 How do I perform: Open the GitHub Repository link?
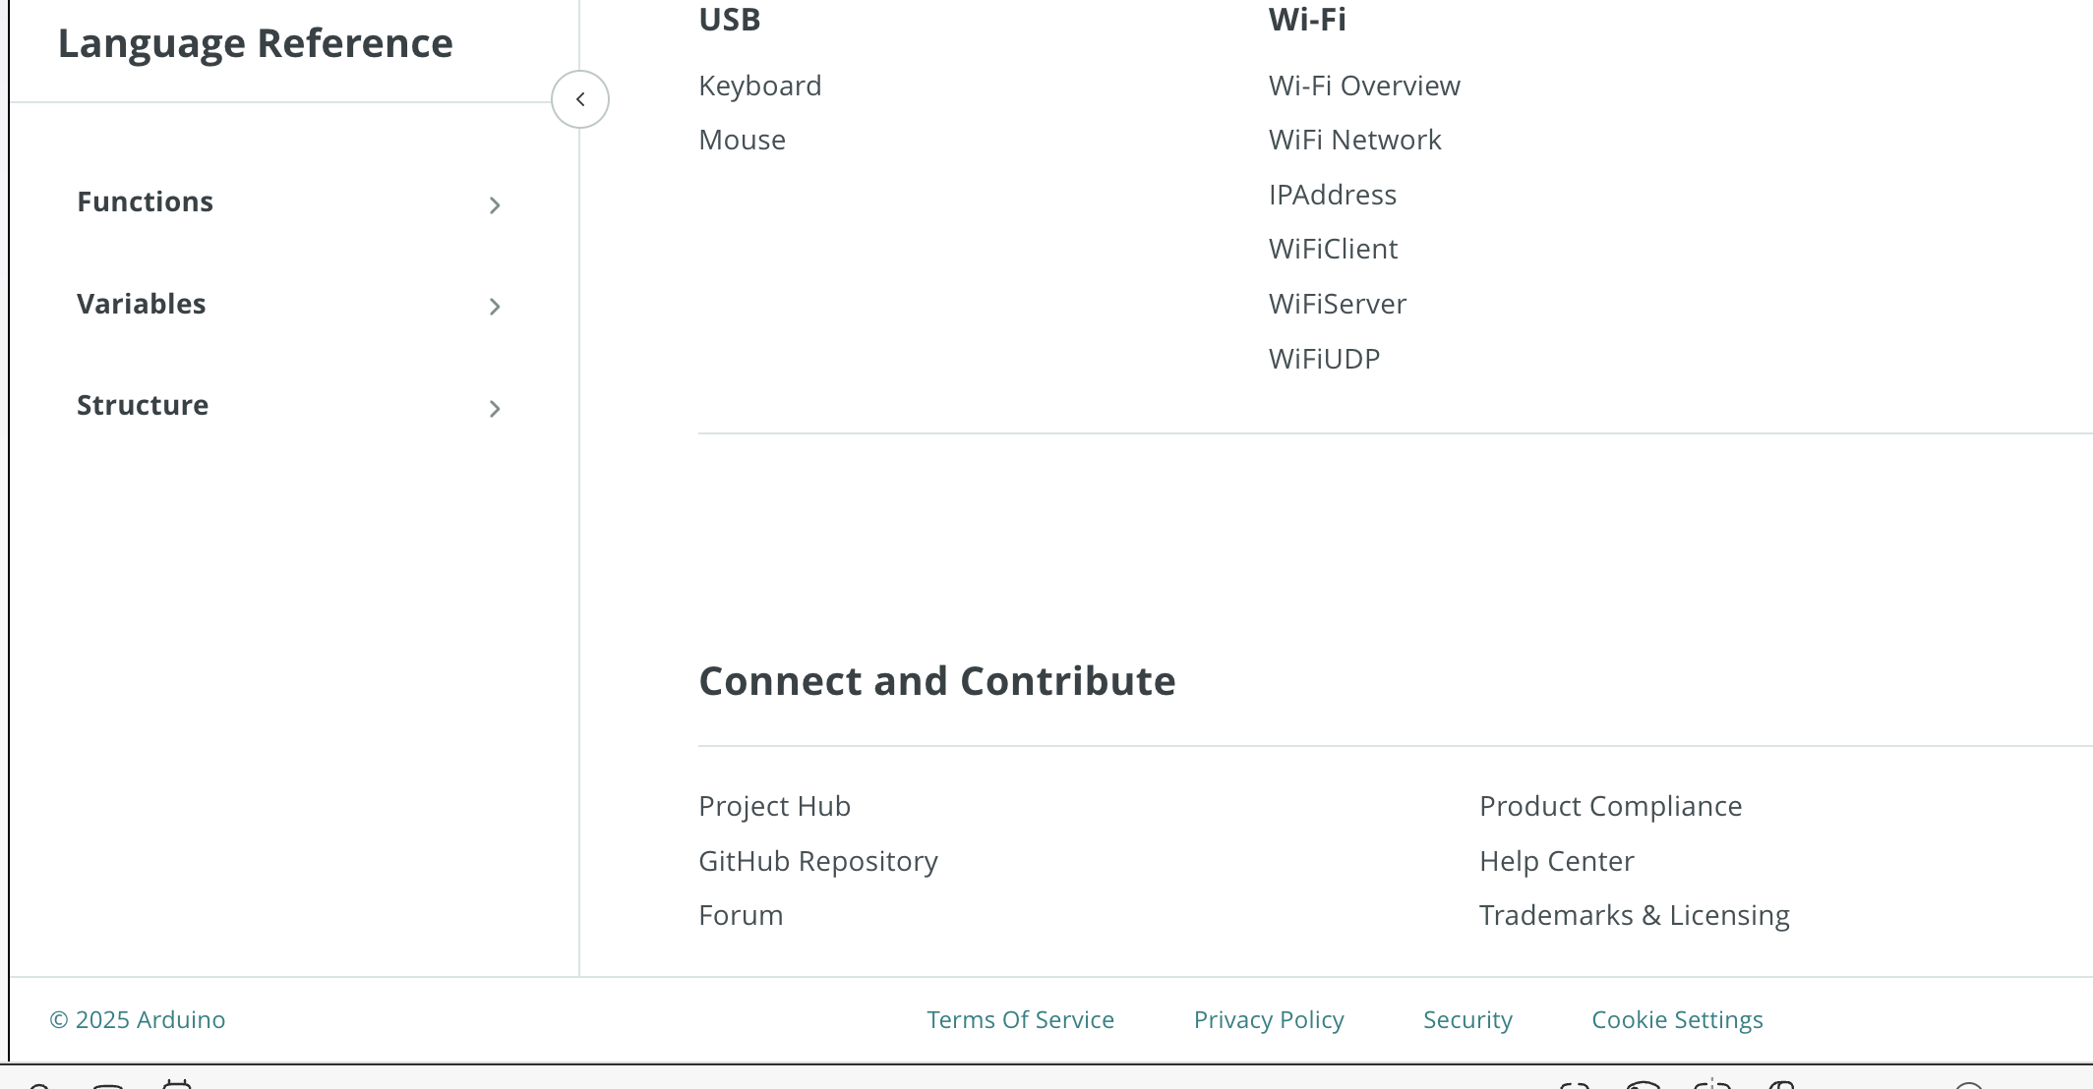point(817,862)
